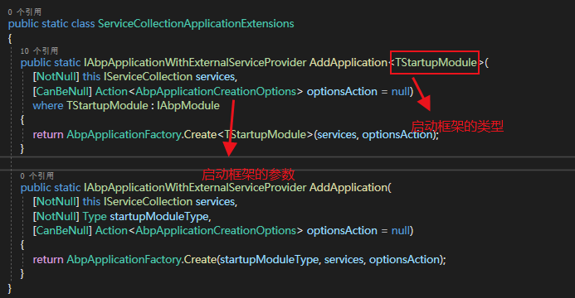Viewport: 575px width, 298px height.
Task: Click the non-generic AddApplication method name
Action: 348,188
